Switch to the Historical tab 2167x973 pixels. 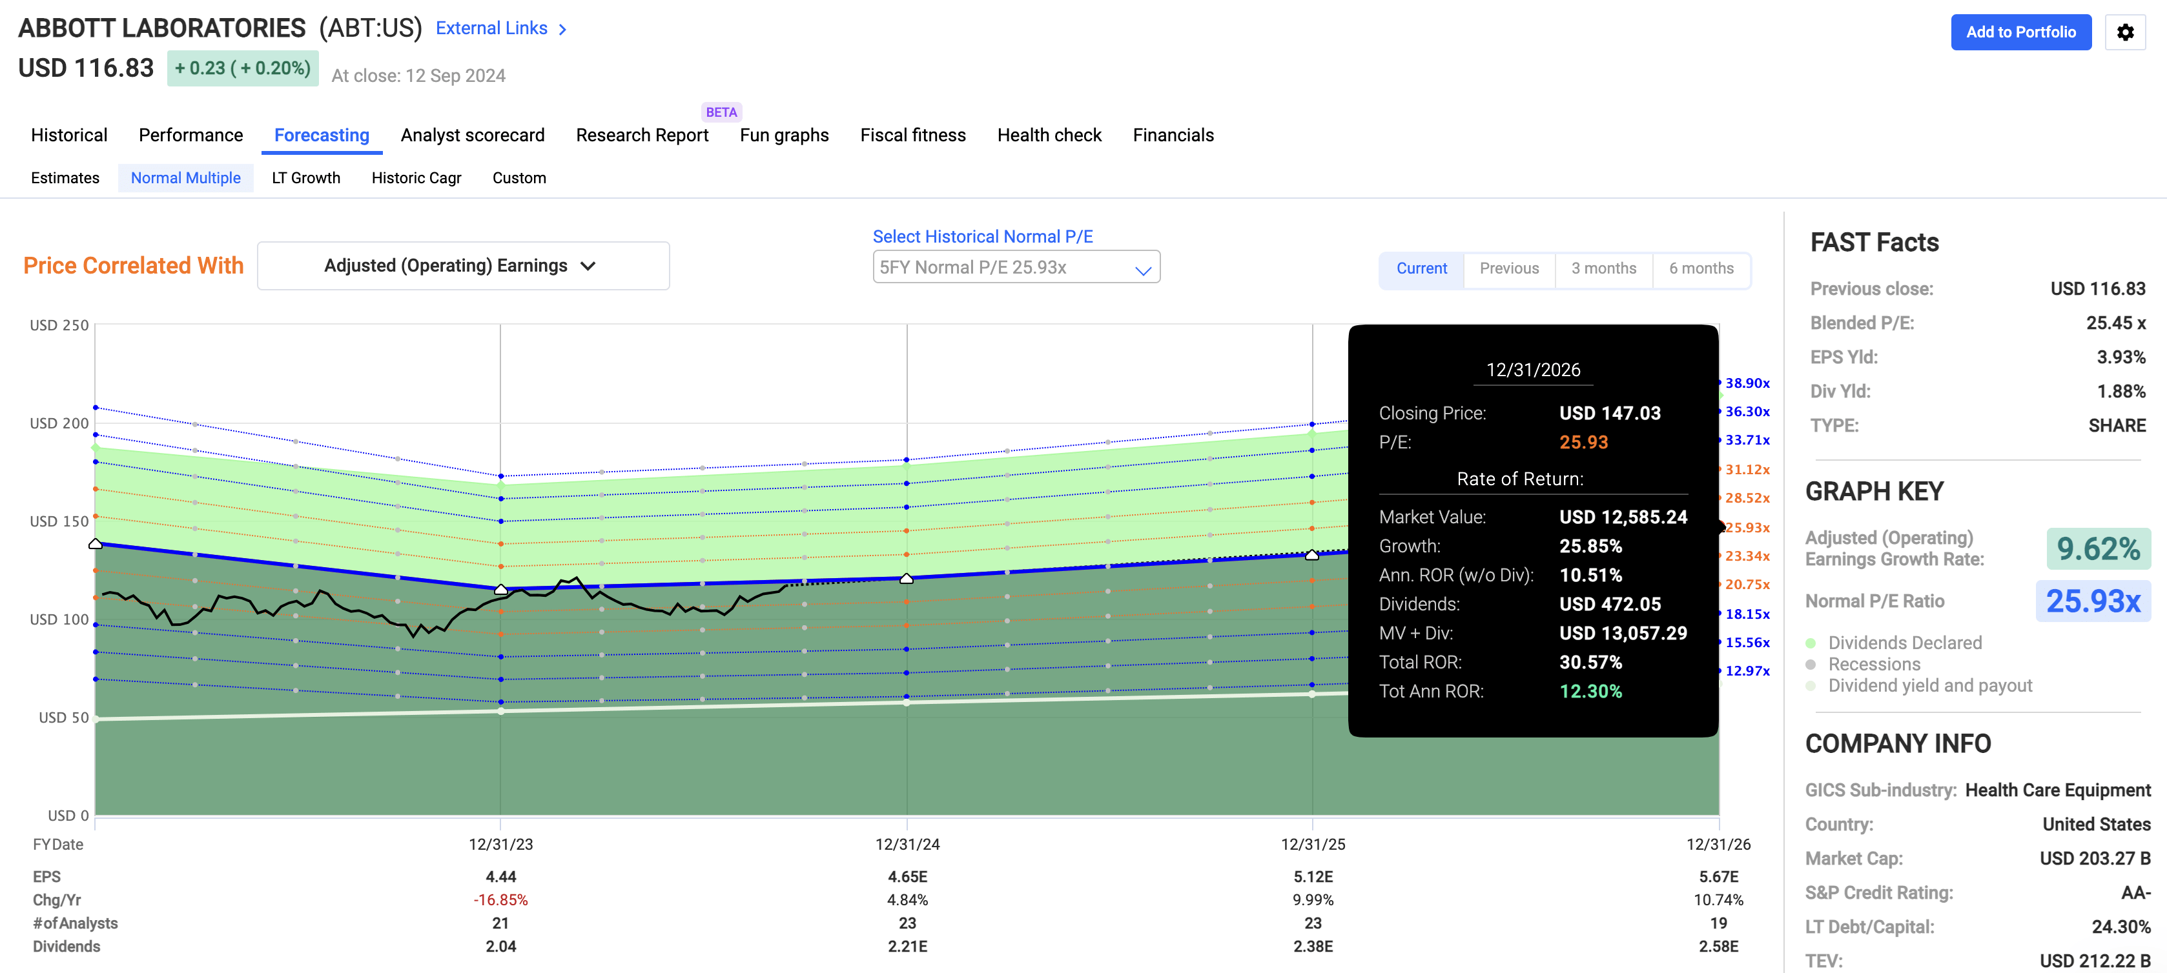[69, 135]
